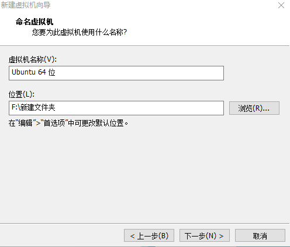Click the '首选项' word in hint text

(54, 123)
